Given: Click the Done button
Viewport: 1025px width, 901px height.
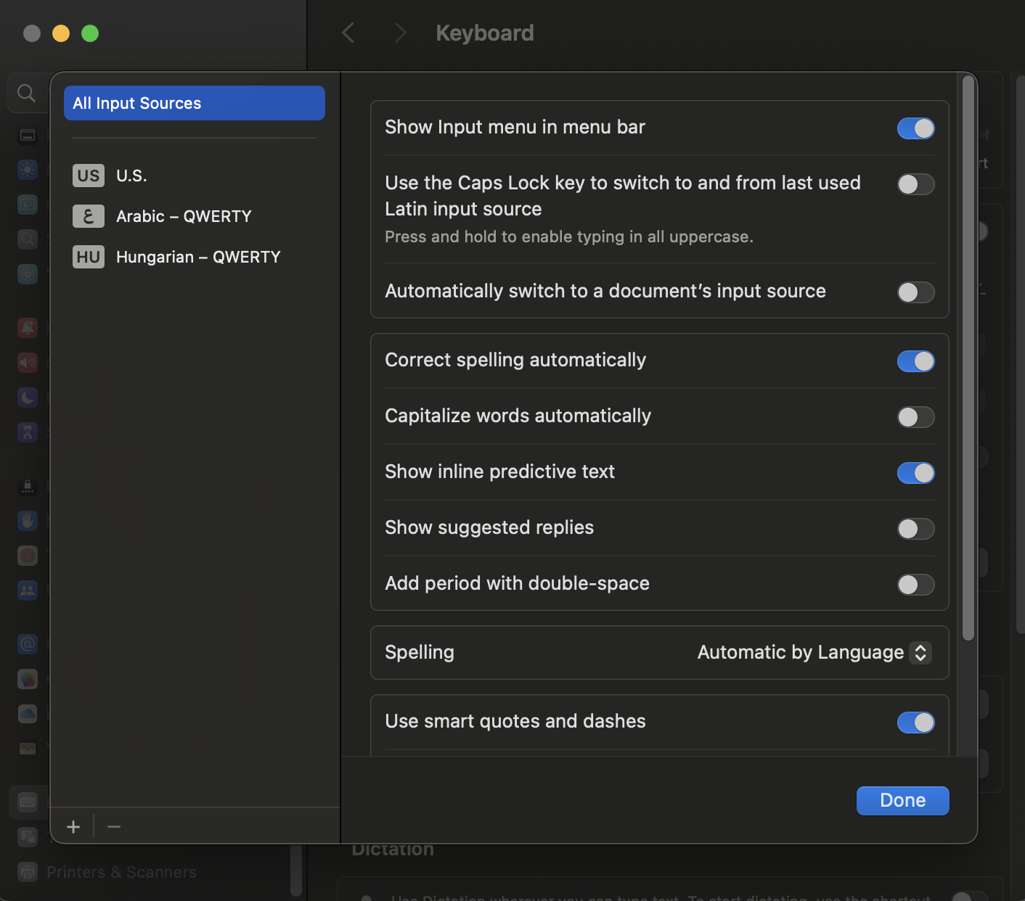Looking at the screenshot, I should (902, 801).
